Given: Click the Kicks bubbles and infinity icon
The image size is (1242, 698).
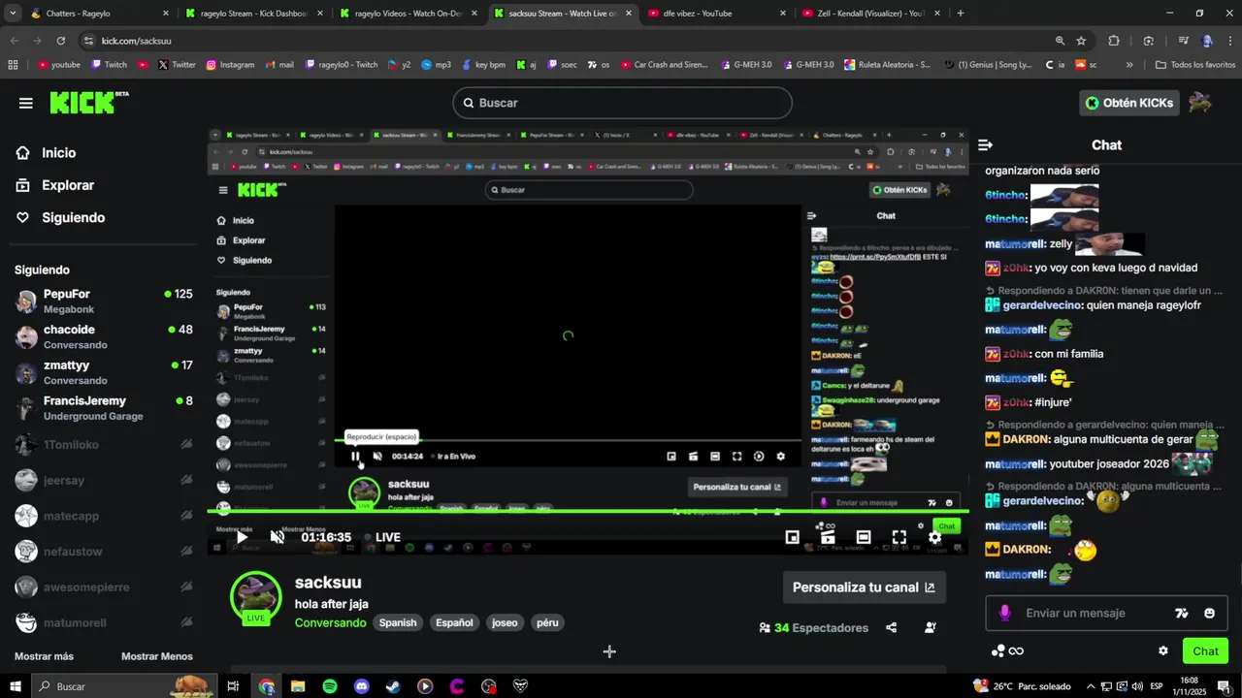Looking at the screenshot, I should tap(1007, 650).
